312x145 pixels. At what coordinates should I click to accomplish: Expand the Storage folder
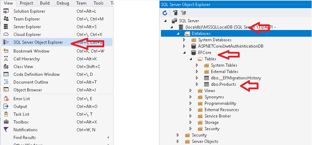pyautogui.click(x=191, y=122)
